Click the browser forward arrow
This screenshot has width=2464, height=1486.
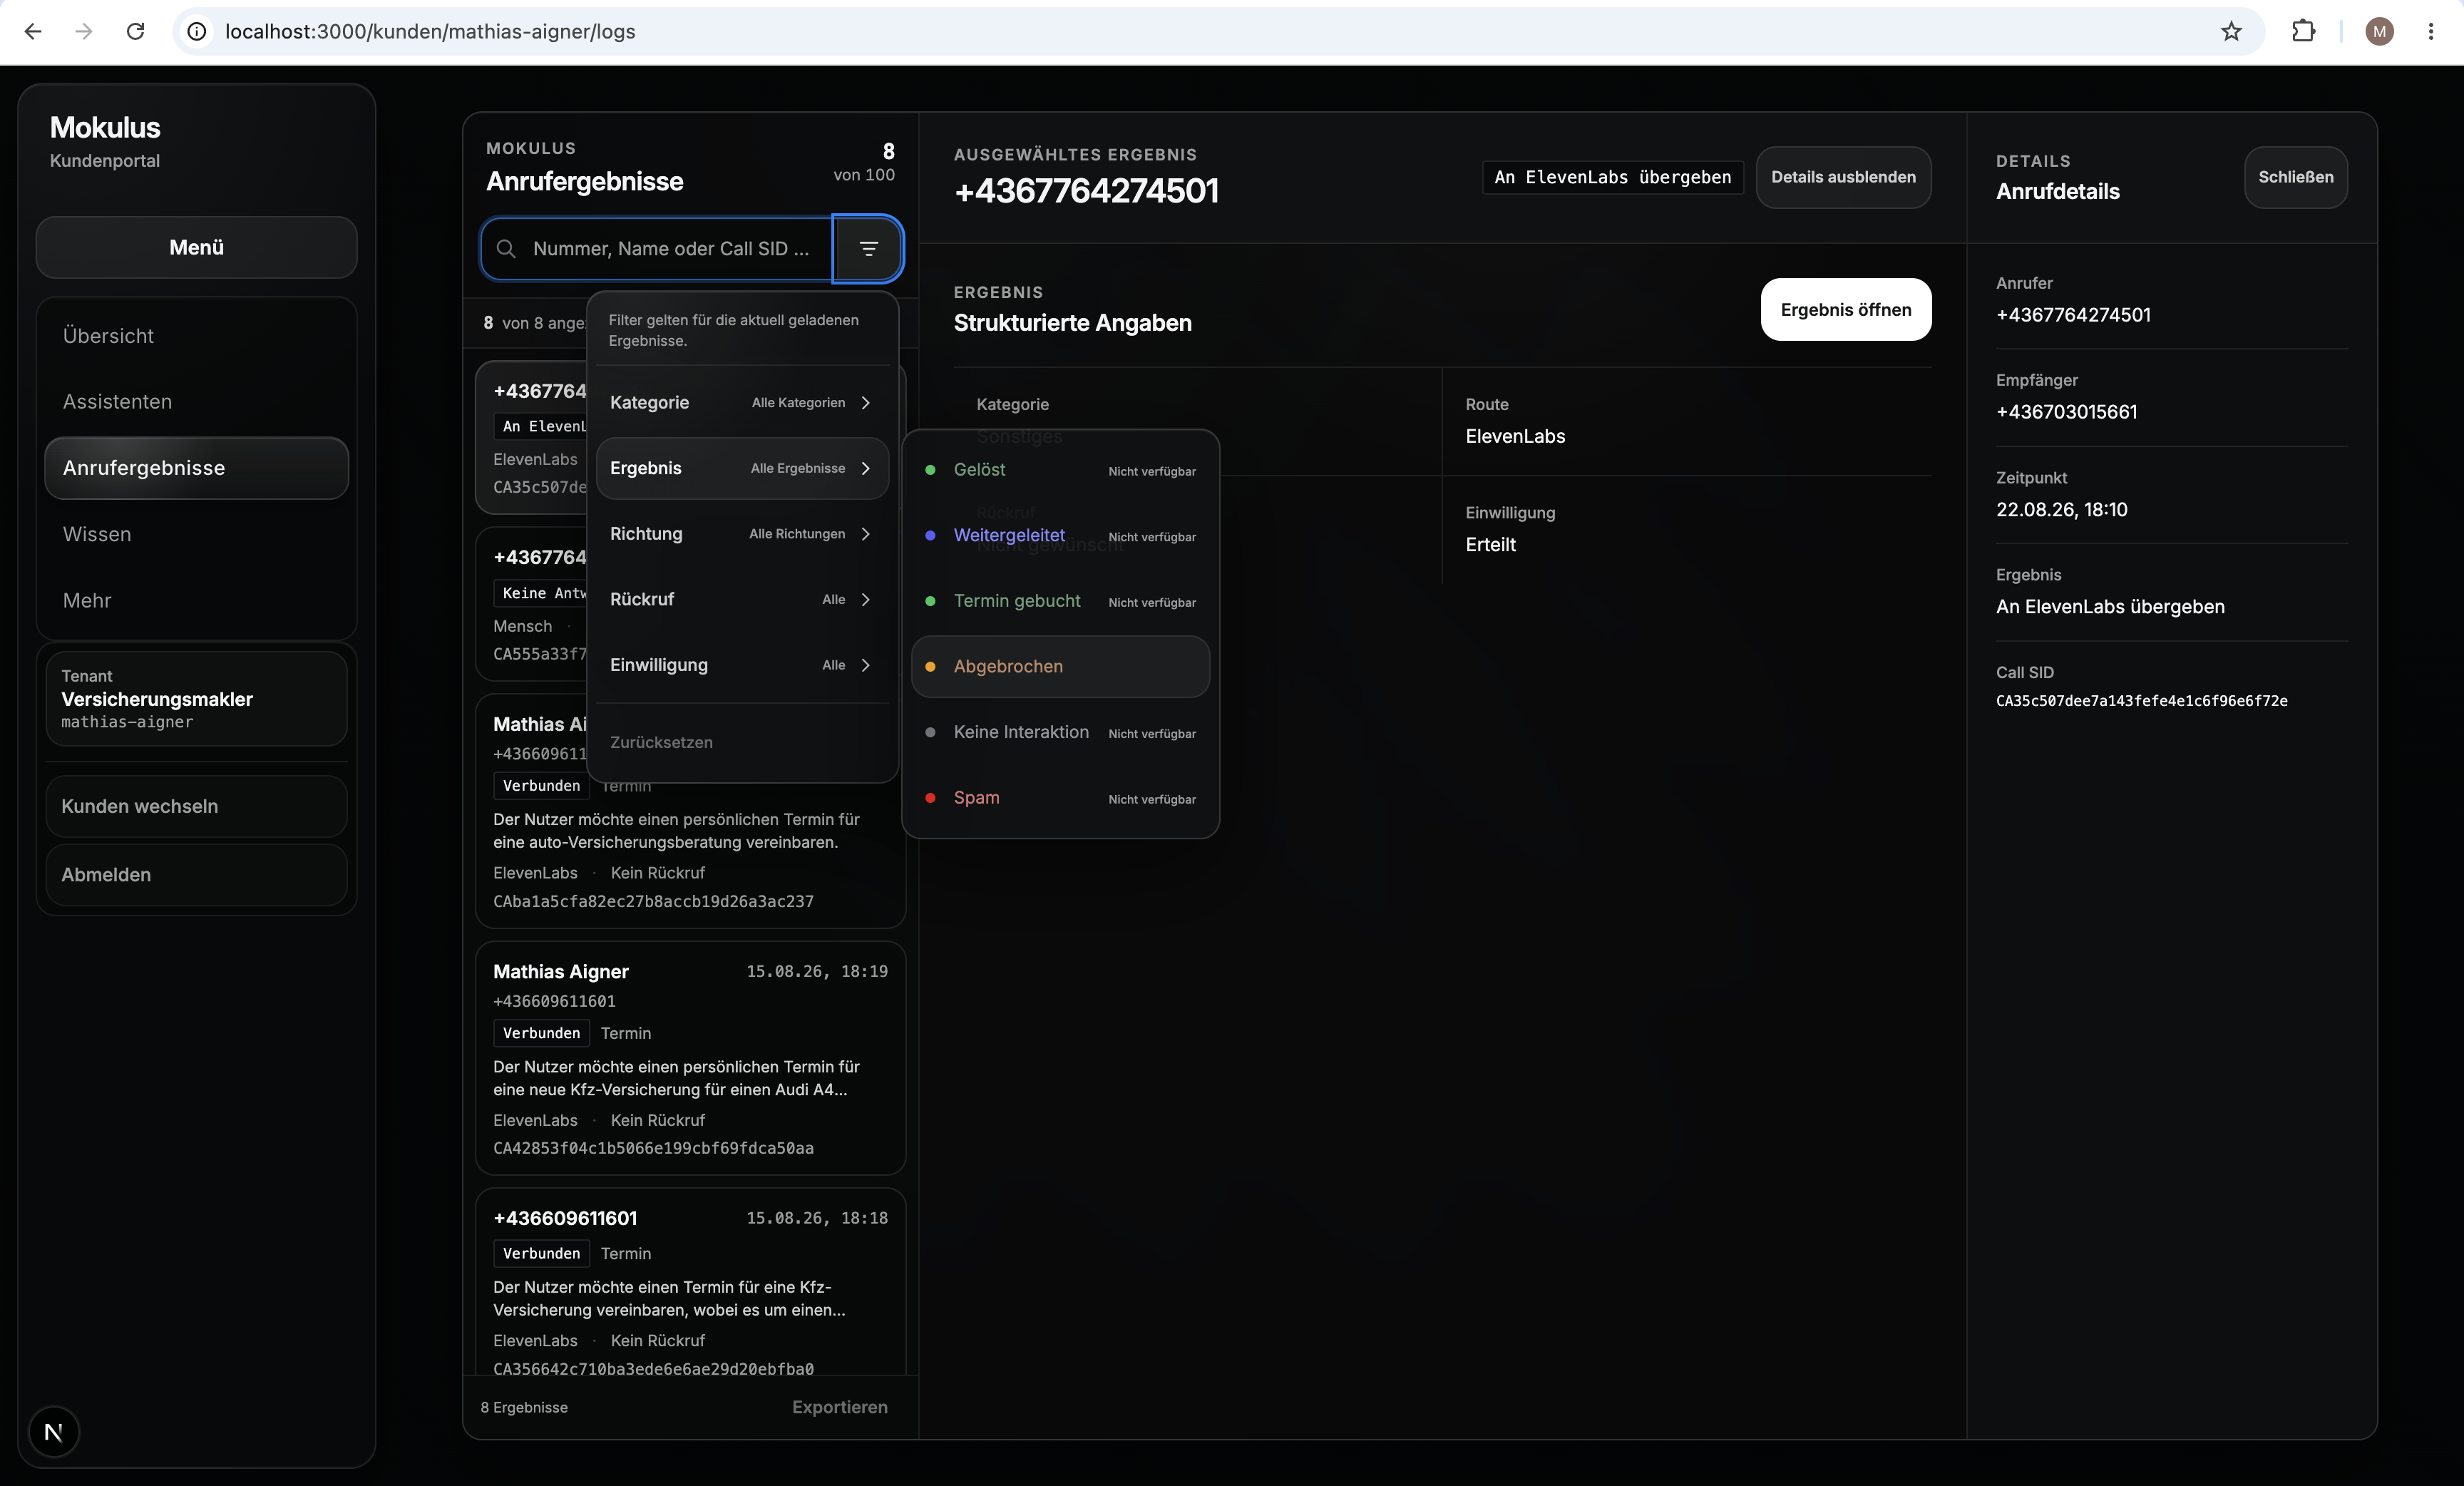point(84,31)
